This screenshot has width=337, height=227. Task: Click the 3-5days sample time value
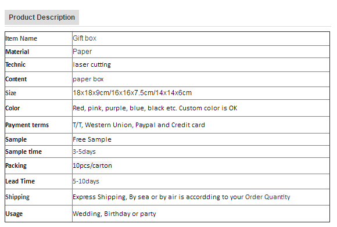tap(84, 152)
